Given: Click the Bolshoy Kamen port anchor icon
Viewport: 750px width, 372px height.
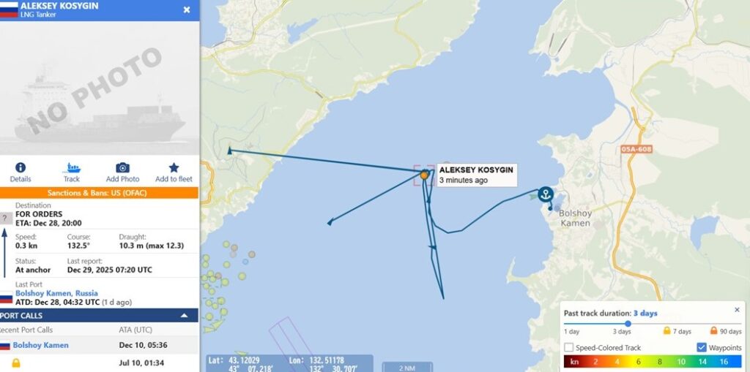Looking at the screenshot, I should (545, 194).
